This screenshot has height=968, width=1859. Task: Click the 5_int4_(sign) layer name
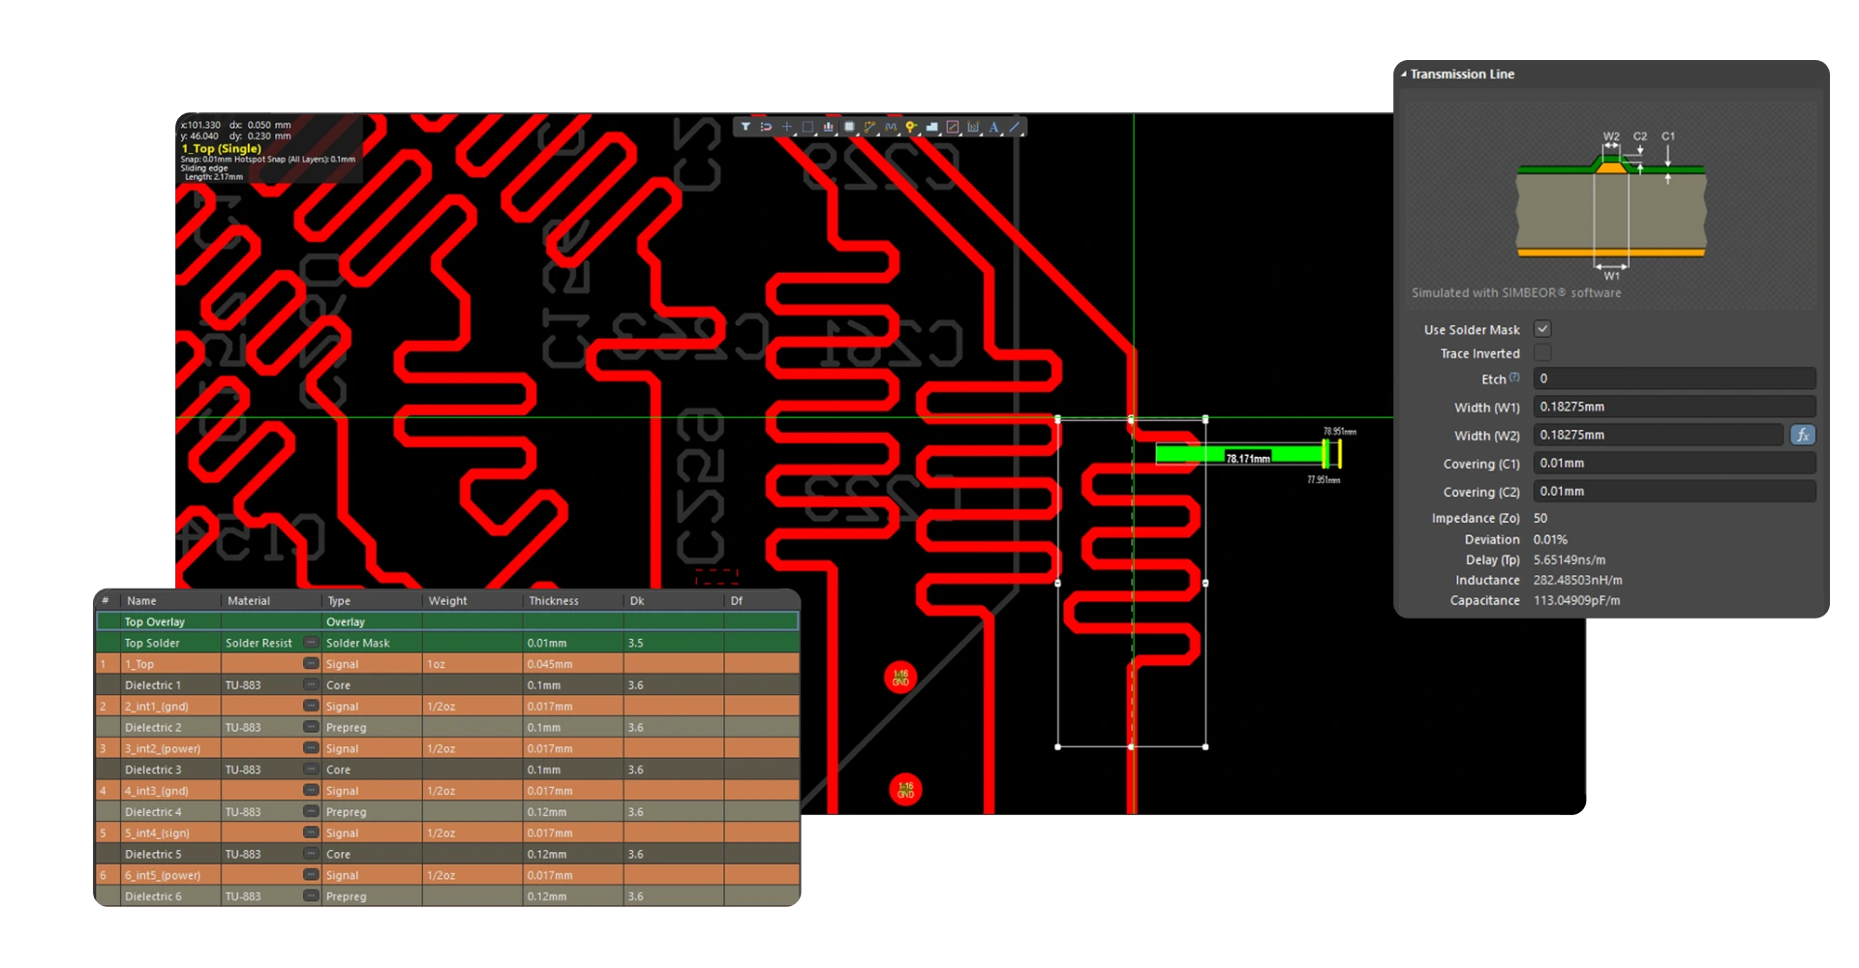[x=157, y=833]
